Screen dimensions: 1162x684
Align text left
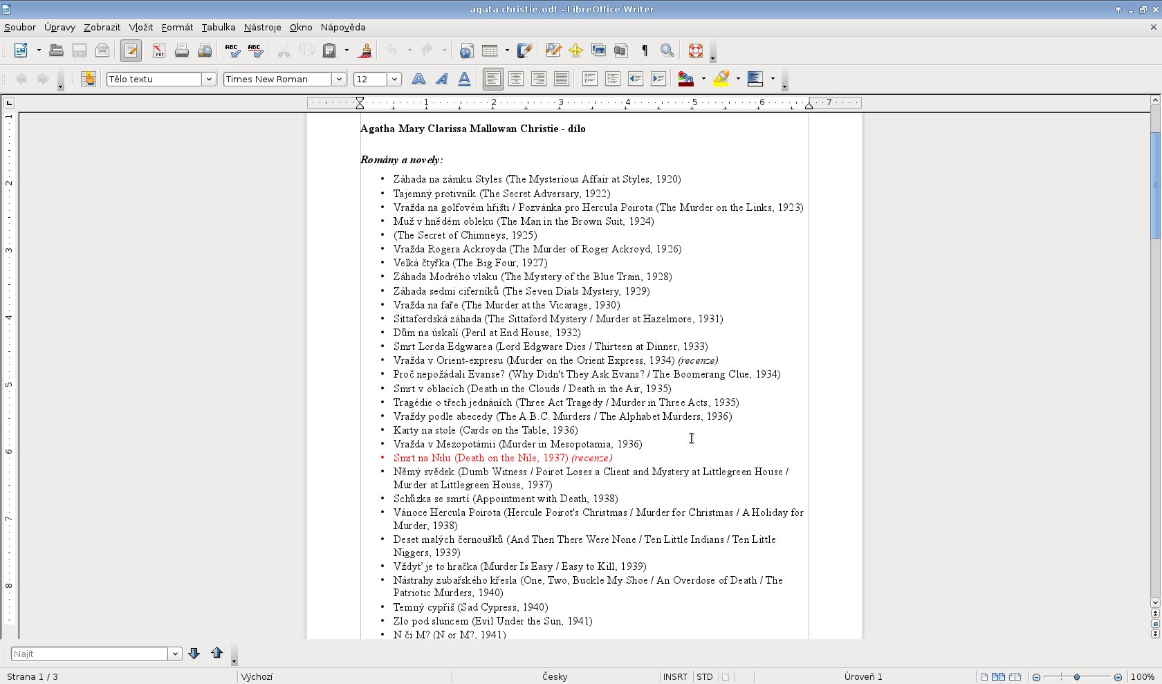click(x=492, y=79)
